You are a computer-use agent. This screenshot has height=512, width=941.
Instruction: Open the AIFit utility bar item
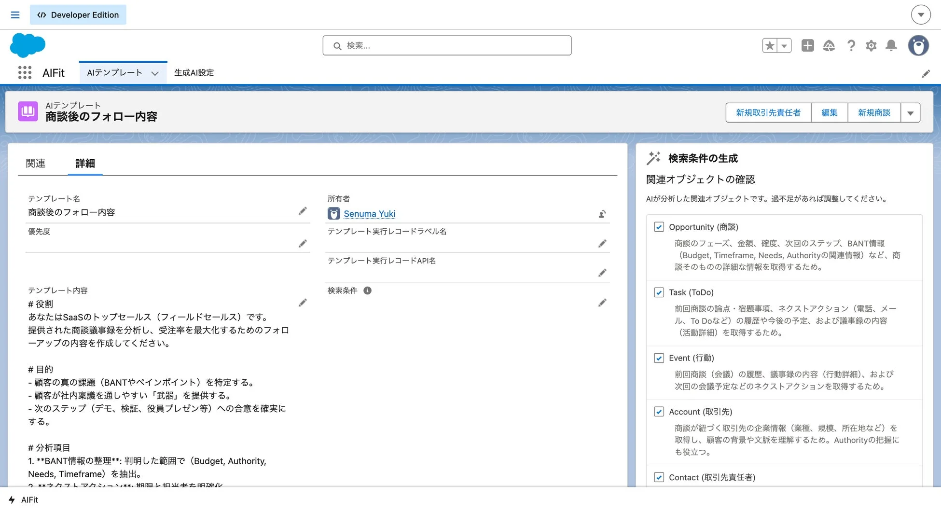(x=23, y=500)
